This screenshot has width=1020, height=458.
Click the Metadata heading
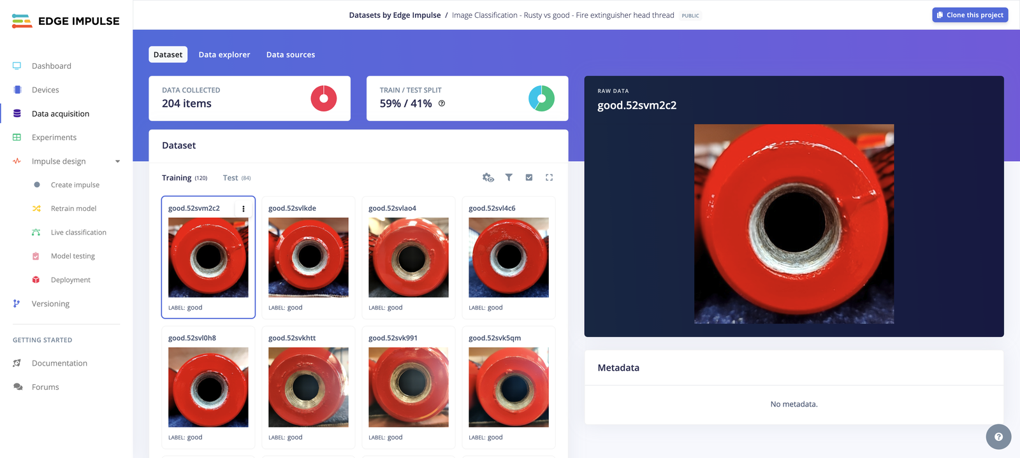618,368
